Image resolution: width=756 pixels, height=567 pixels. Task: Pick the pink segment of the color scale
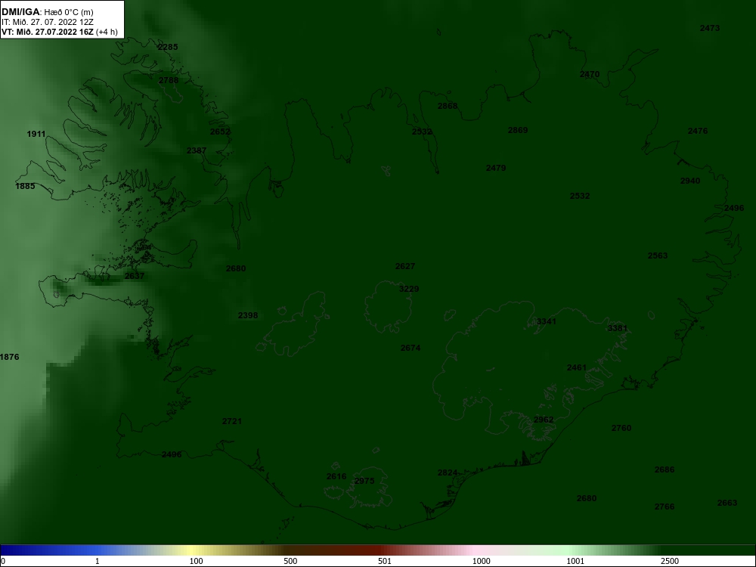475,550
